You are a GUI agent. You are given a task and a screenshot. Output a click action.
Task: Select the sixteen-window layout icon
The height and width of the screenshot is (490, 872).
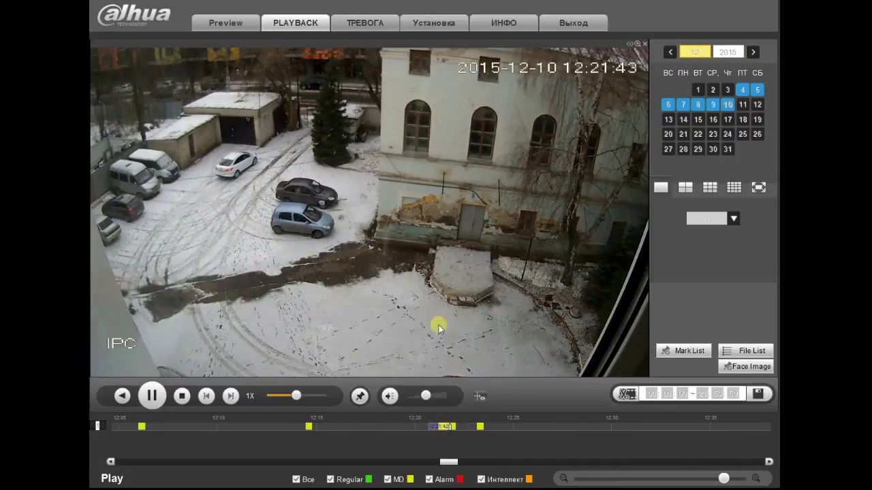tap(734, 187)
